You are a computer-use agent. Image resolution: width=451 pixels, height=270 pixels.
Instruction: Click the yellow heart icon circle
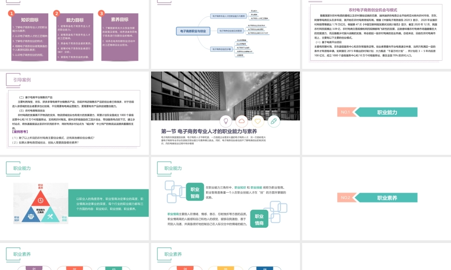tap(257, 121)
